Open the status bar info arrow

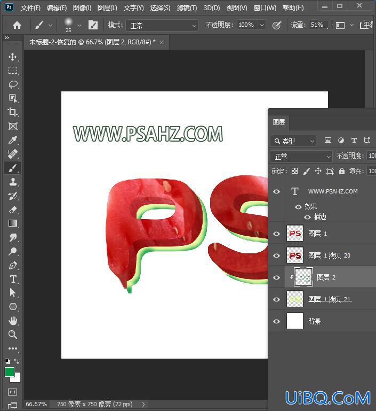point(143,405)
